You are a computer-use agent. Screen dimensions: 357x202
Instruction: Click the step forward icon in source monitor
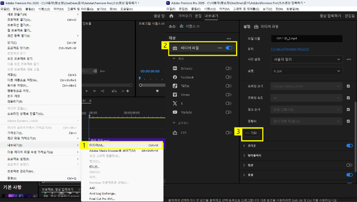[95, 91]
